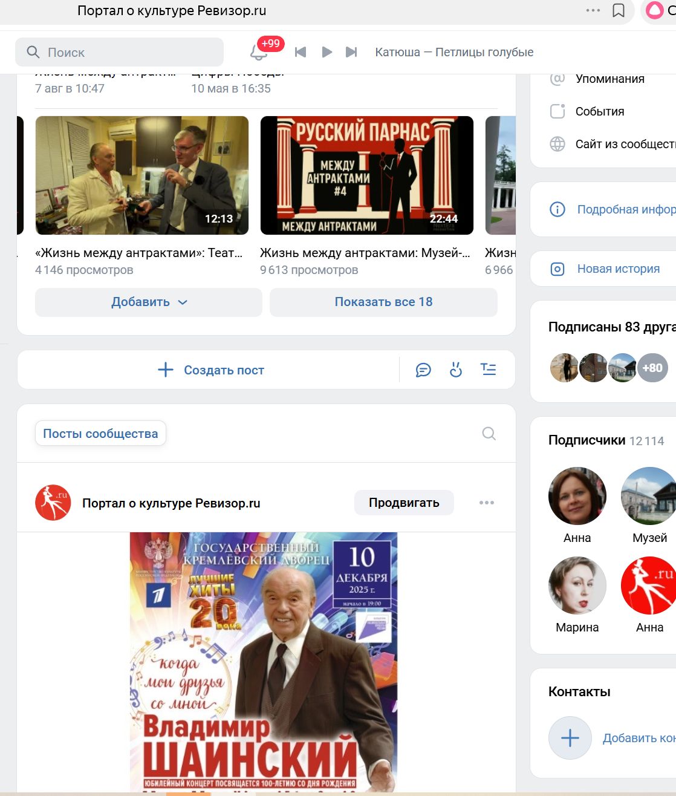Create a new story via "Новая история"
The image size is (676, 796).
click(619, 269)
